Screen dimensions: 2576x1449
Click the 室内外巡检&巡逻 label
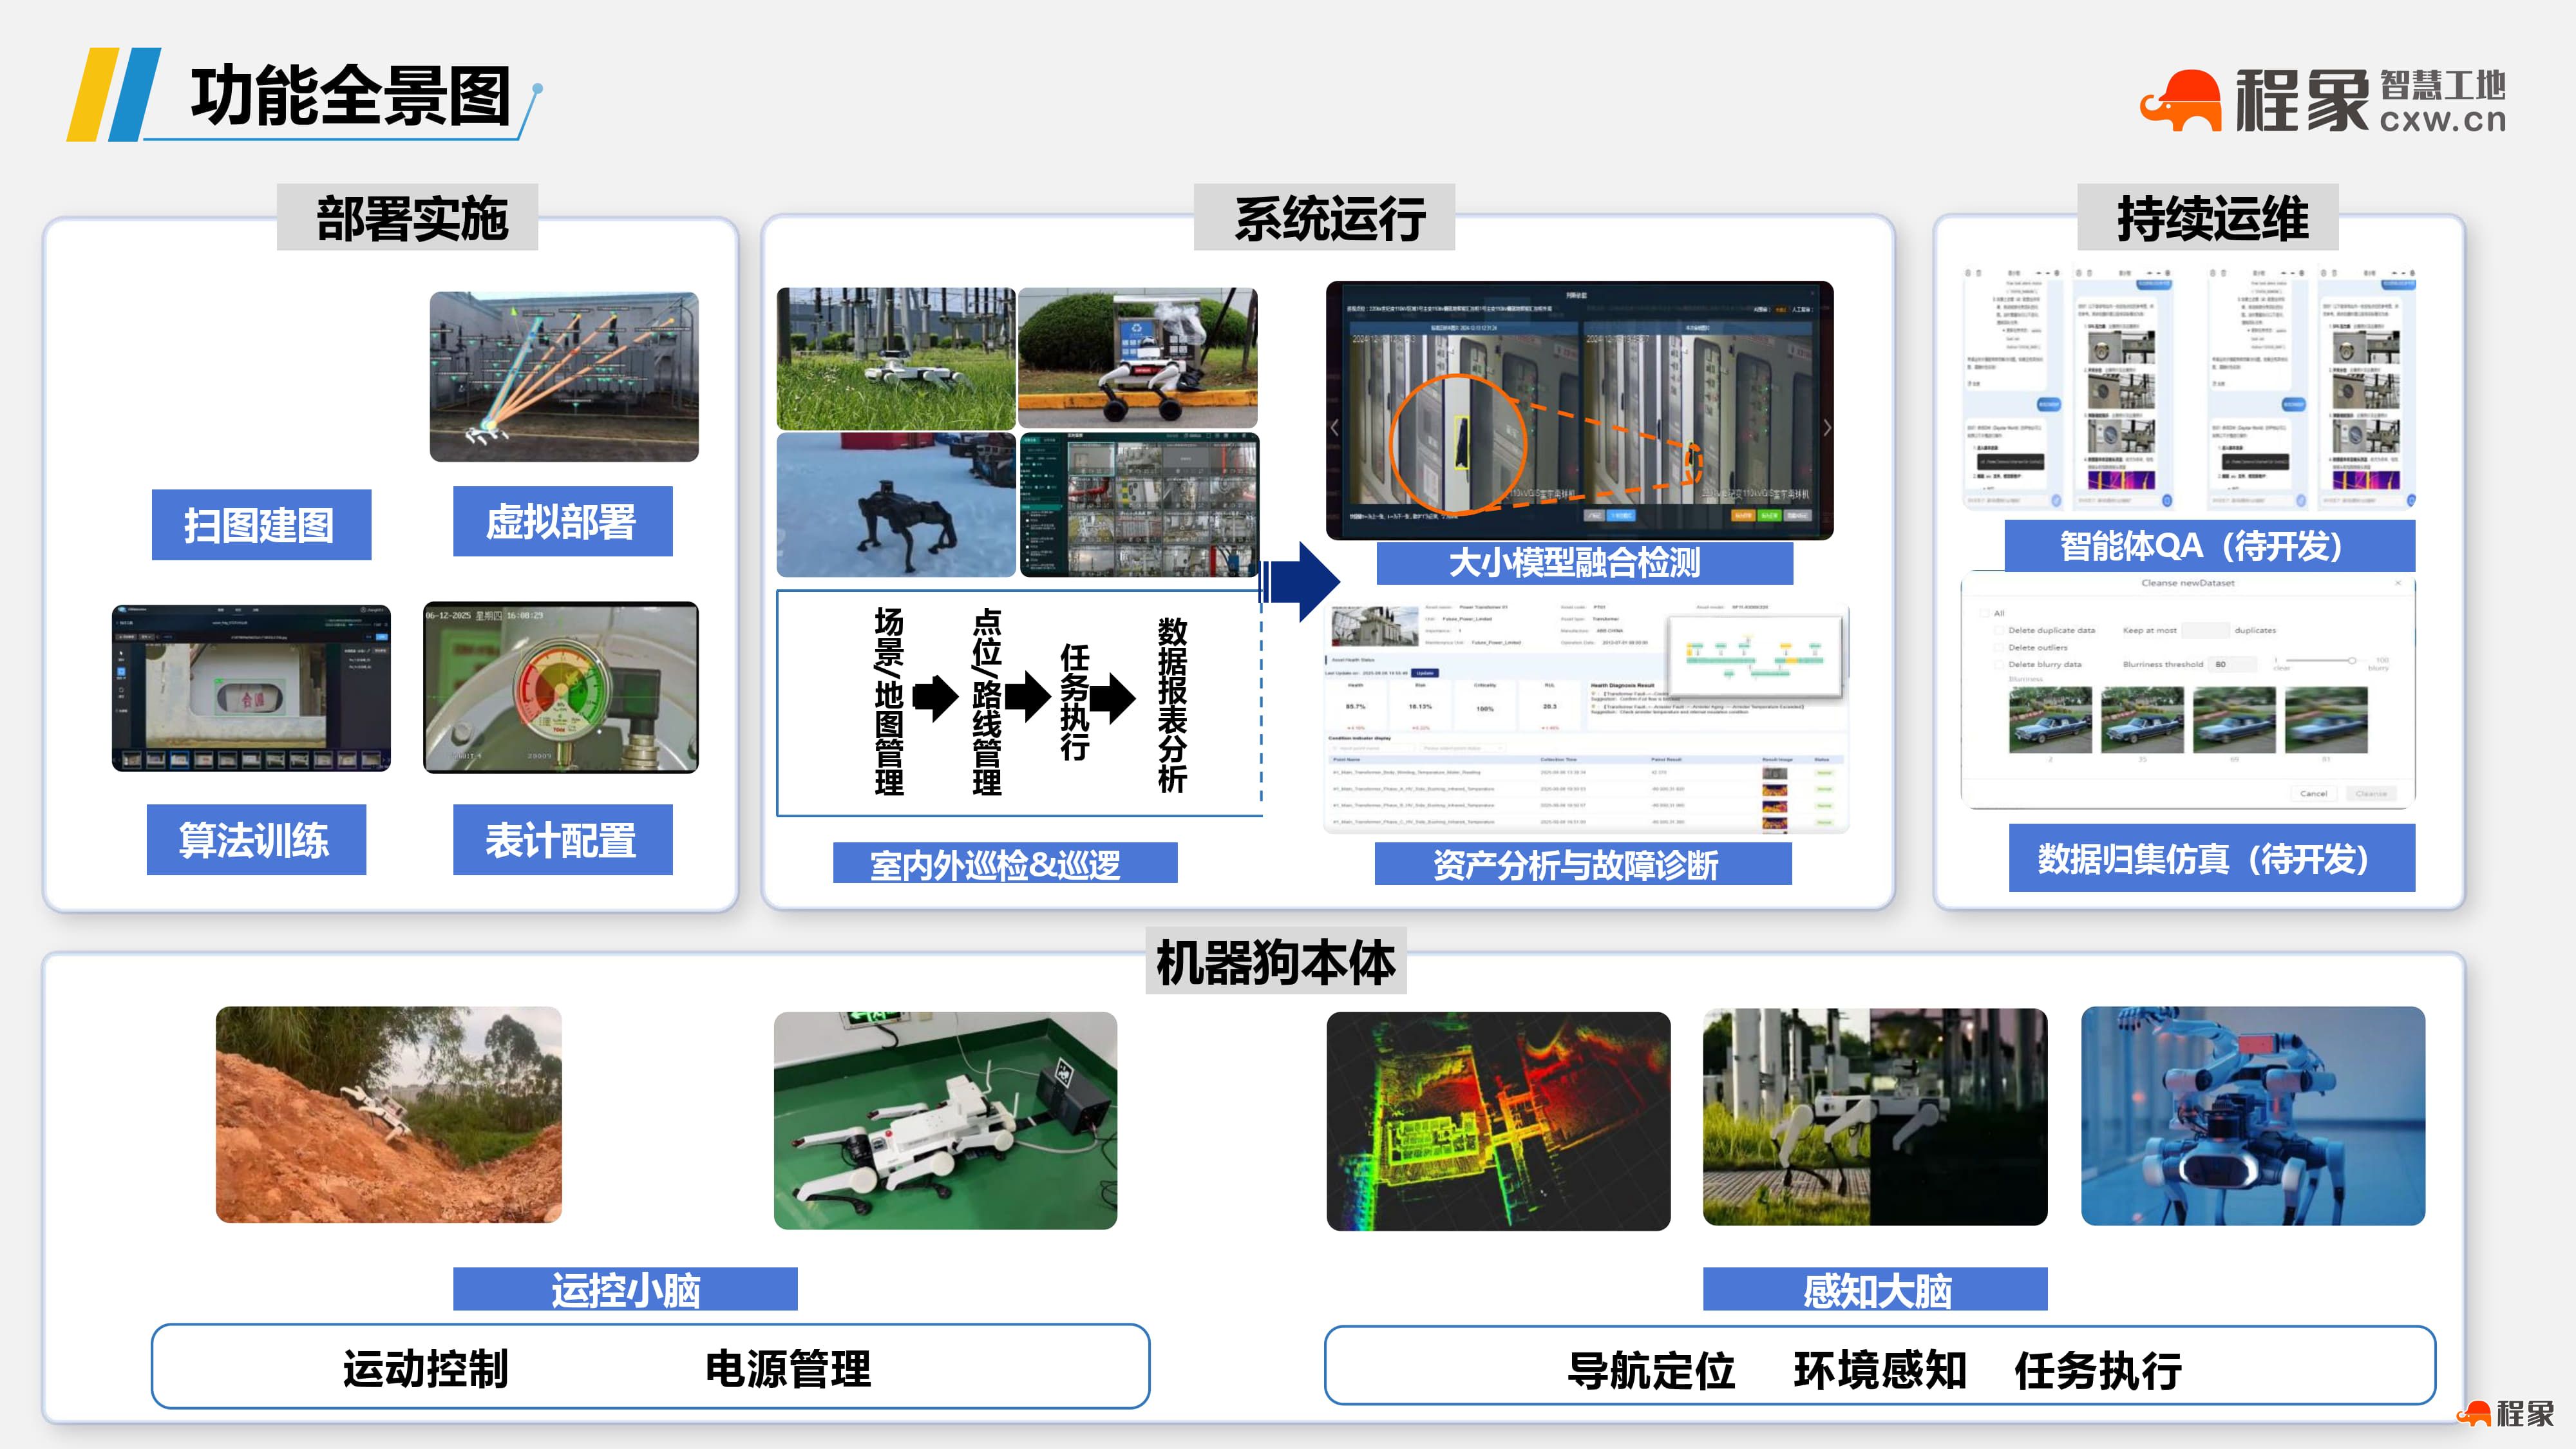[x=1005, y=863]
